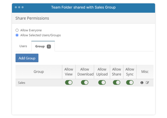Toggle Allow View for Sales group
The height and width of the screenshot is (118, 167).
point(69,83)
